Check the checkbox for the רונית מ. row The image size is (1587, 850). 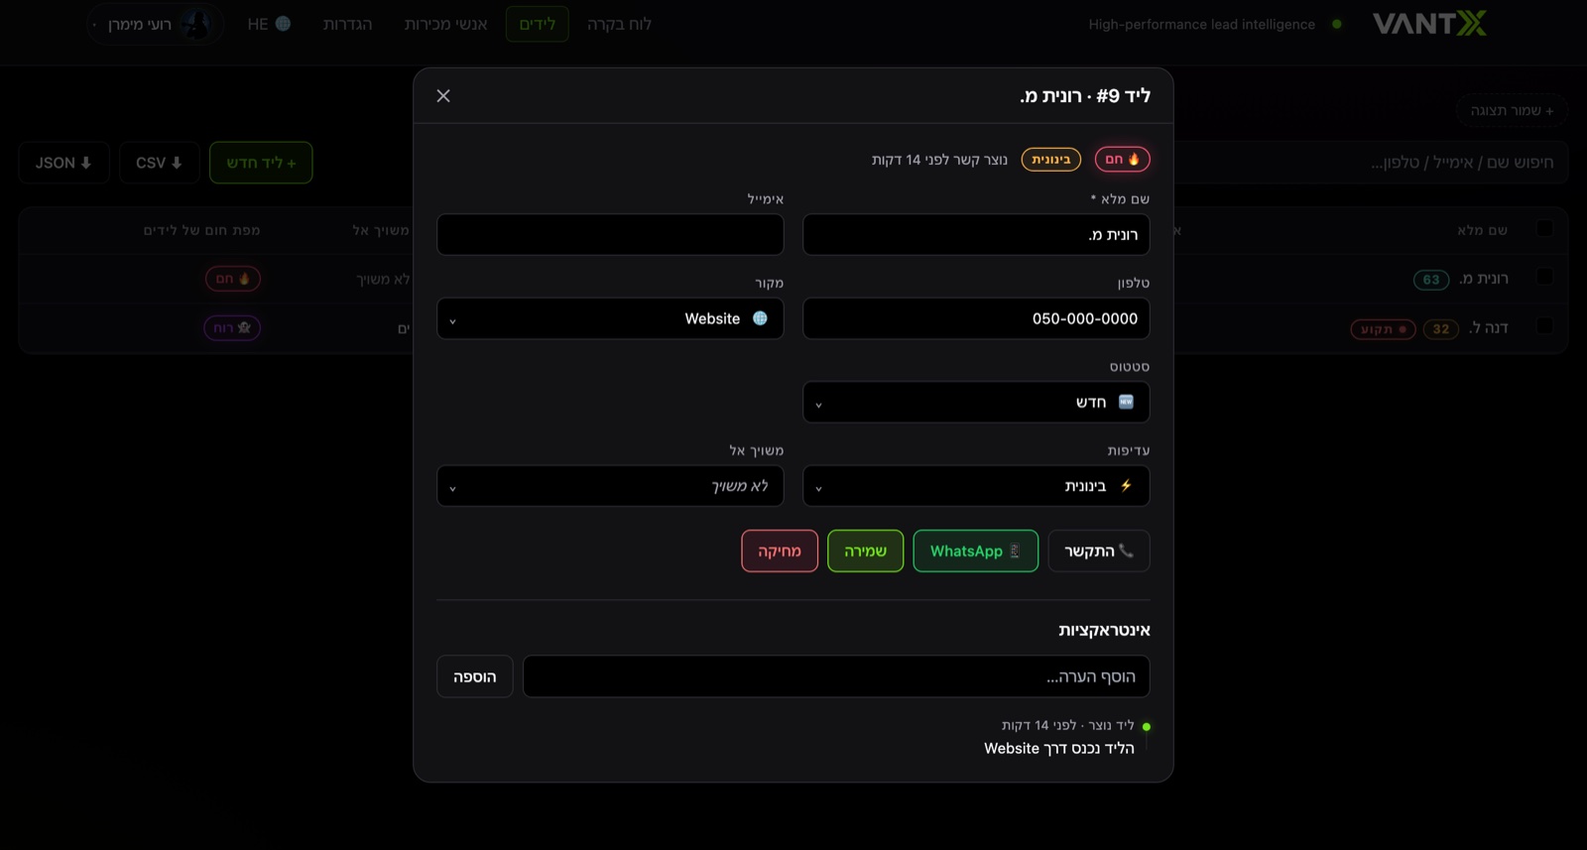[1544, 277]
